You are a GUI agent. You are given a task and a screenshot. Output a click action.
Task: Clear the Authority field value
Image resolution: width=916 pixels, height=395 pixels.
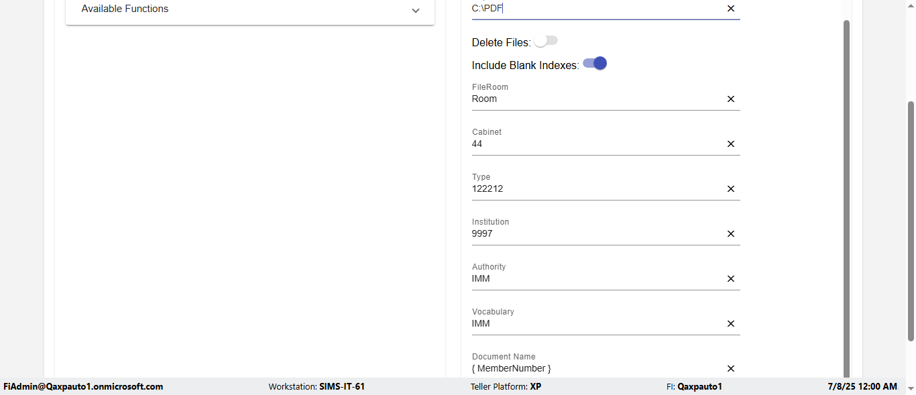(x=731, y=279)
